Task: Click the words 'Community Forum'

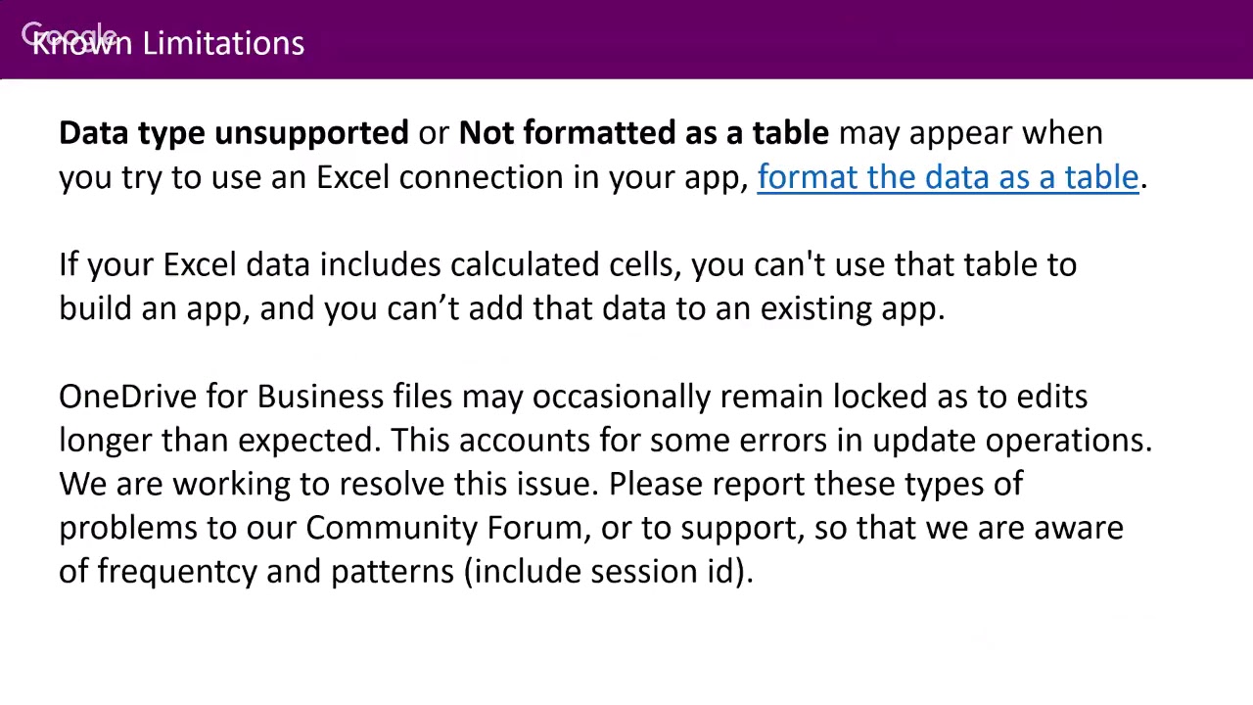Action: click(x=443, y=528)
